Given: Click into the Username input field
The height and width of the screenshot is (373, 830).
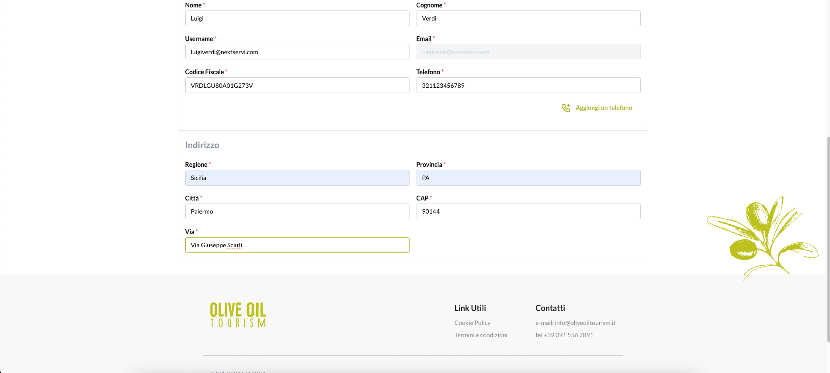Looking at the screenshot, I should click(x=297, y=52).
